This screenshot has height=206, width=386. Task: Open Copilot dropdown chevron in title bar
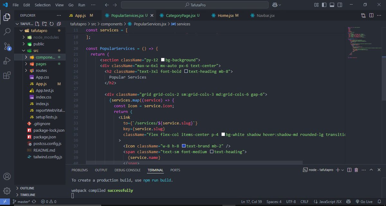(x=280, y=5)
